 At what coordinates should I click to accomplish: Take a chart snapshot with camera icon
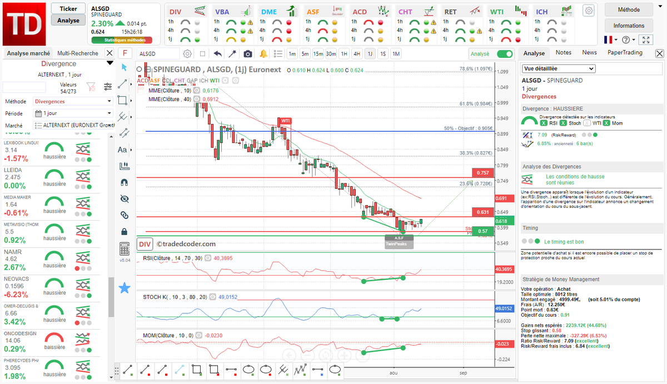click(248, 54)
